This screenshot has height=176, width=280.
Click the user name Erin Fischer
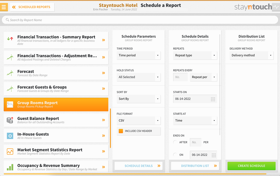coord(100,9)
